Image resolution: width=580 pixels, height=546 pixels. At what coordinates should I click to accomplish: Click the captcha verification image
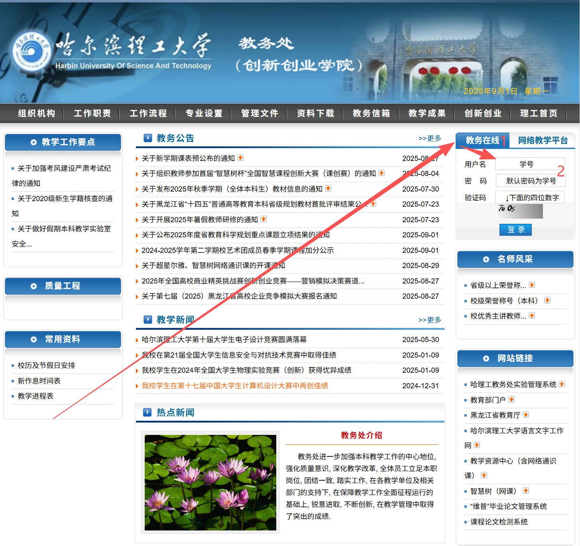coord(520,211)
